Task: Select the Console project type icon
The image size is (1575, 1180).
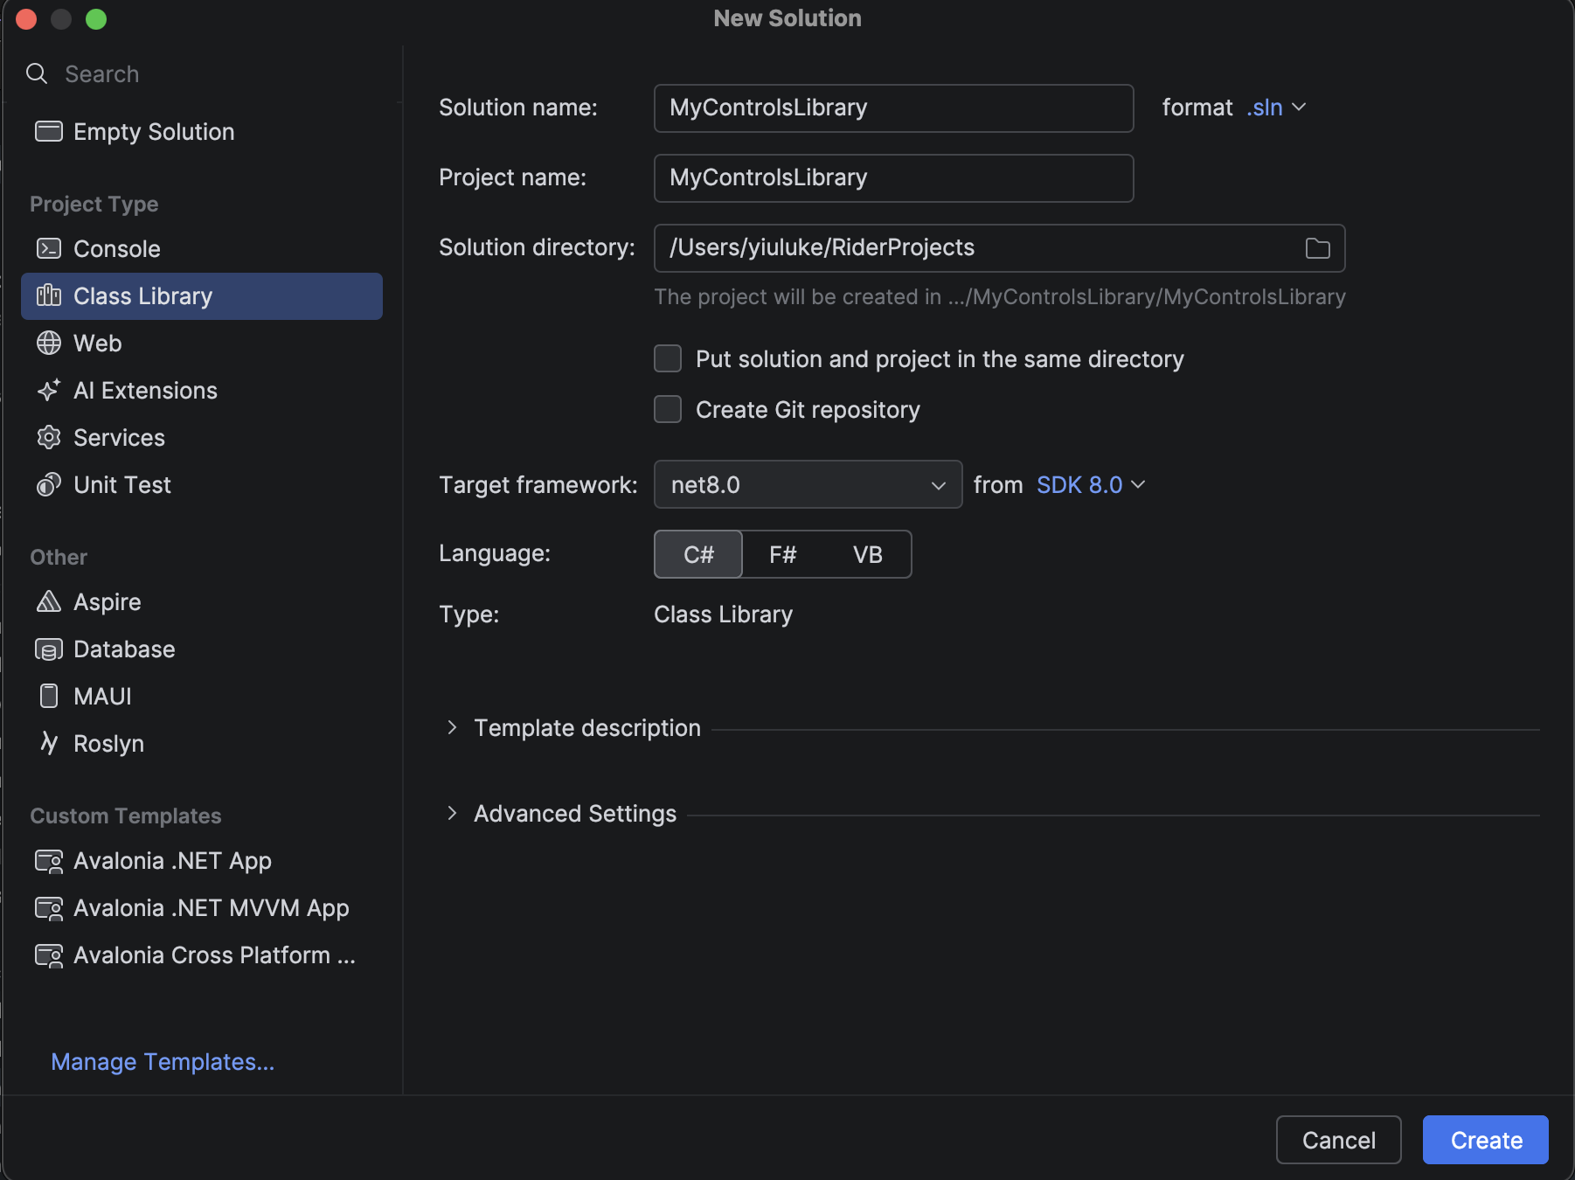Action: (50, 248)
